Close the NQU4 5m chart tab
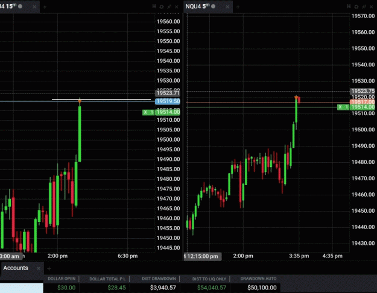 (x=227, y=7)
